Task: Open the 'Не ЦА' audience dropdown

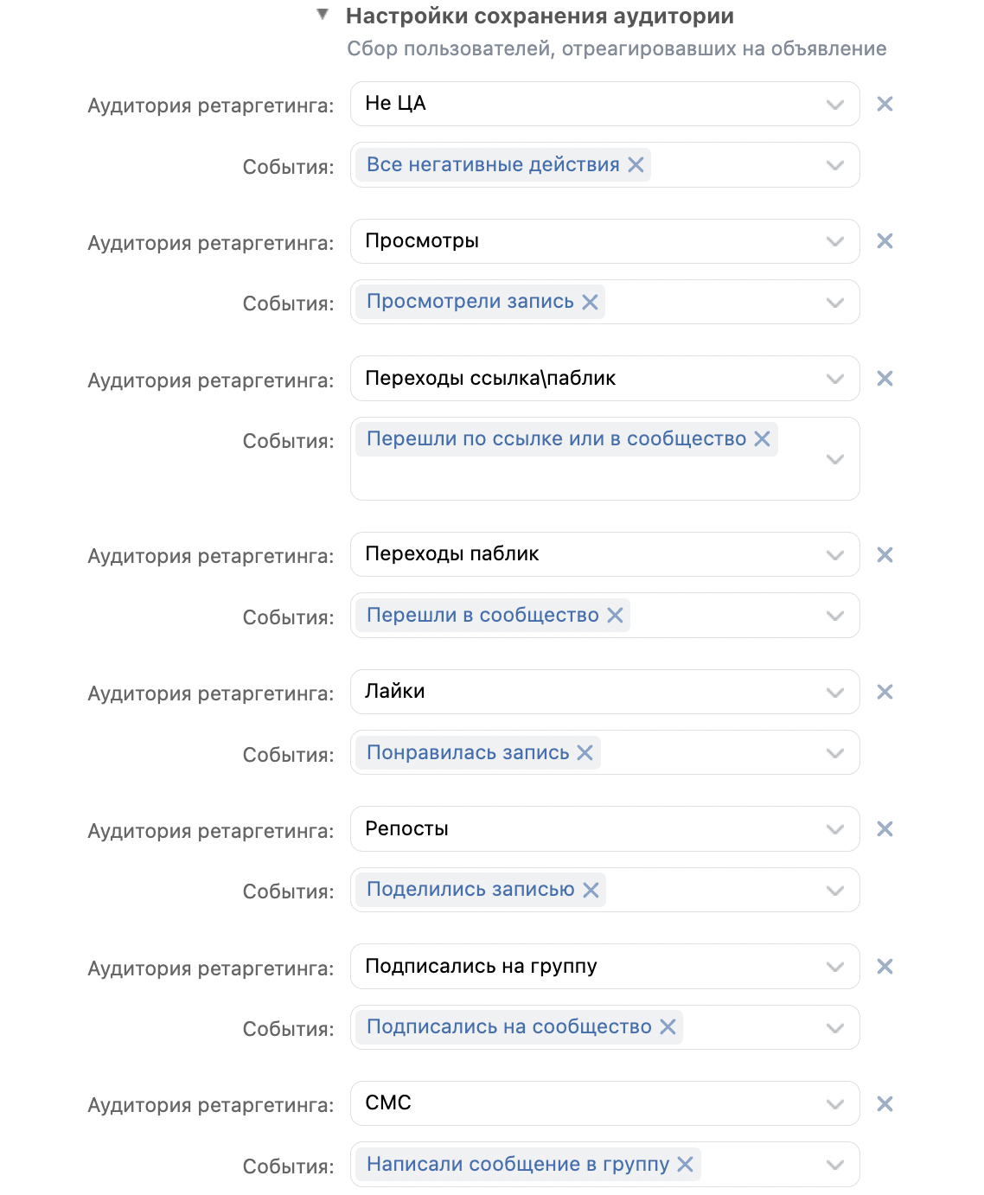Action: 834,105
